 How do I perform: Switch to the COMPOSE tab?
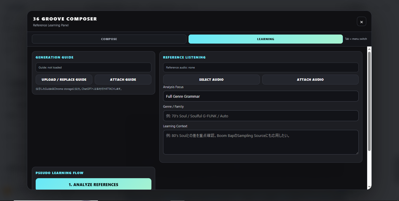(109, 39)
